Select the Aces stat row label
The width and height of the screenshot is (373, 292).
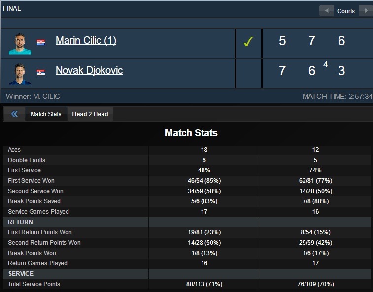click(x=14, y=150)
